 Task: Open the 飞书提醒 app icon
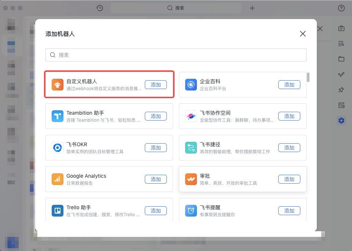[191, 211]
